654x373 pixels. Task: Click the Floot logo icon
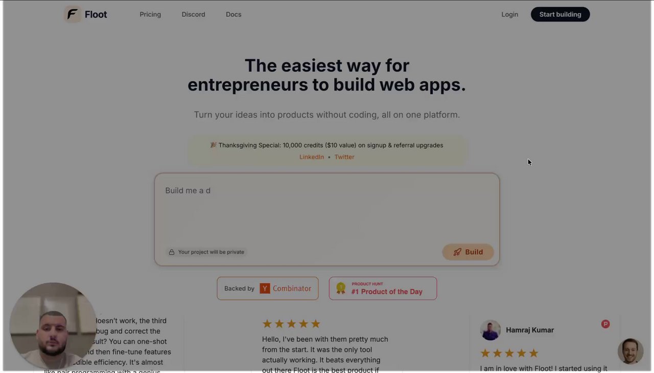[73, 14]
